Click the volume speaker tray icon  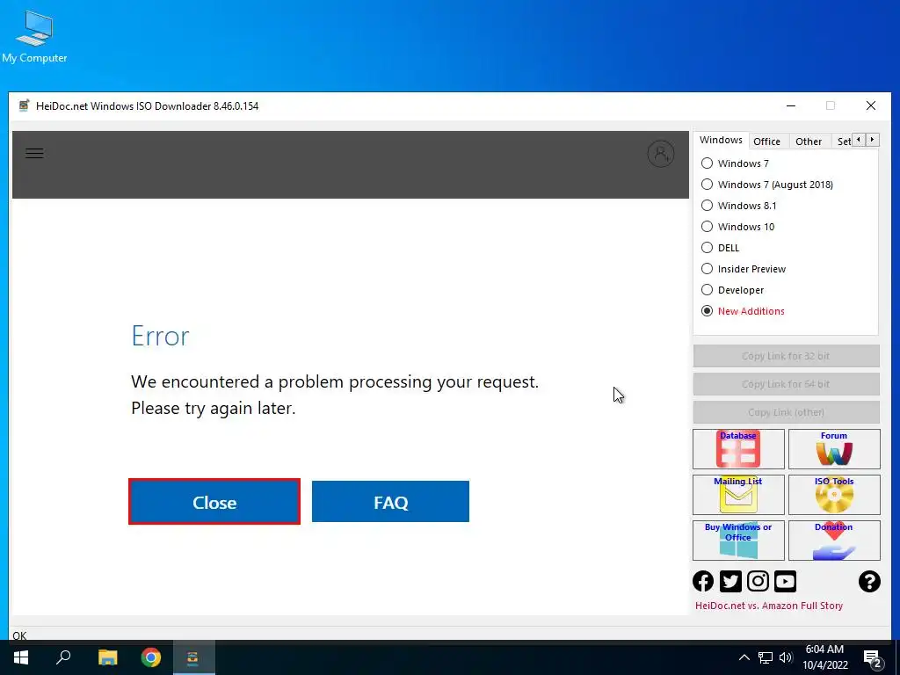[786, 657]
